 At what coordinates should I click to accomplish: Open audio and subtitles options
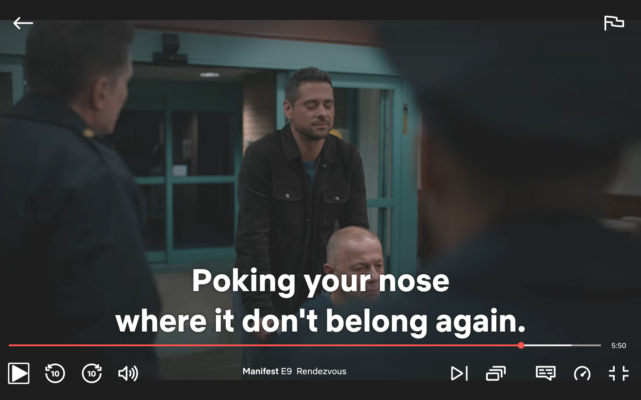(x=546, y=373)
